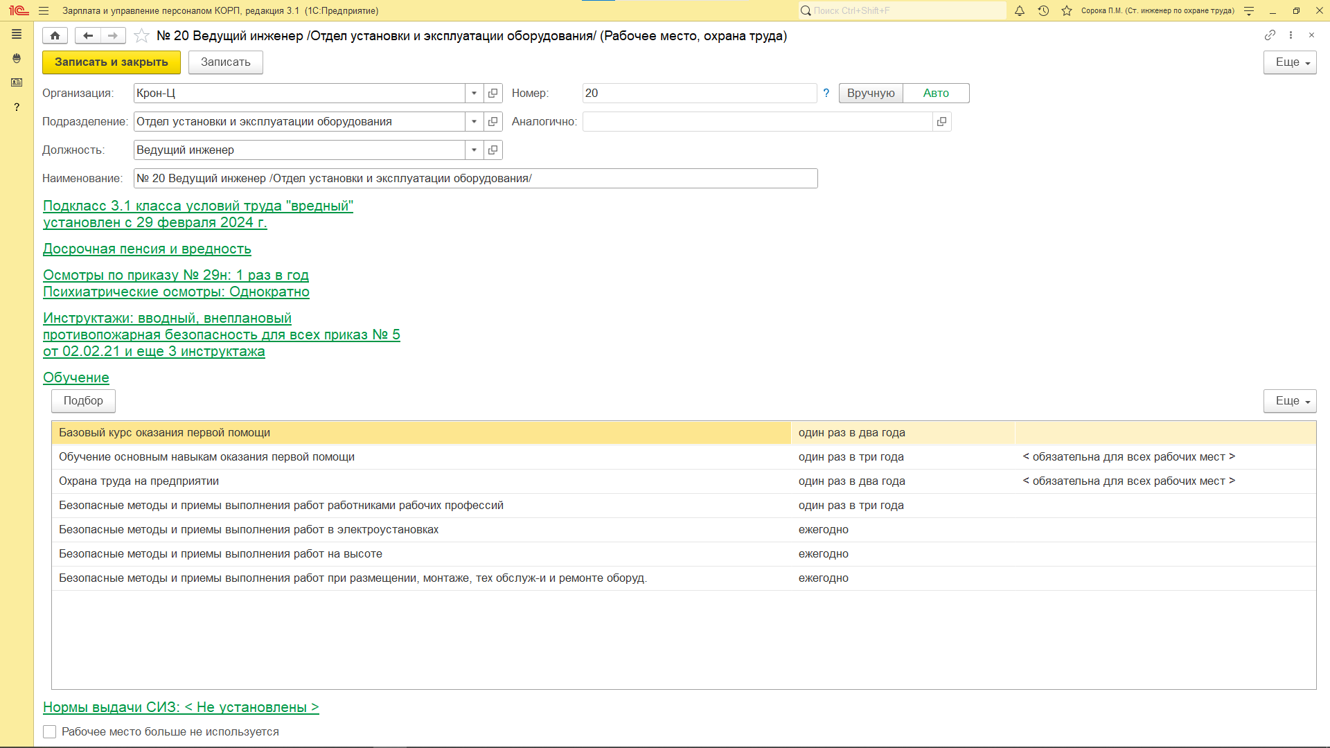The image size is (1330, 748).
Task: Open notifications bell icon
Action: [x=1020, y=10]
